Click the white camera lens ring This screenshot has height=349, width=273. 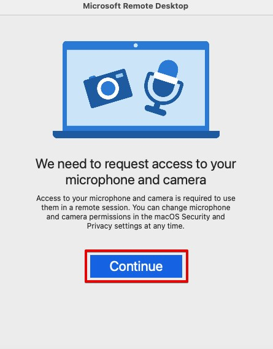(x=108, y=88)
